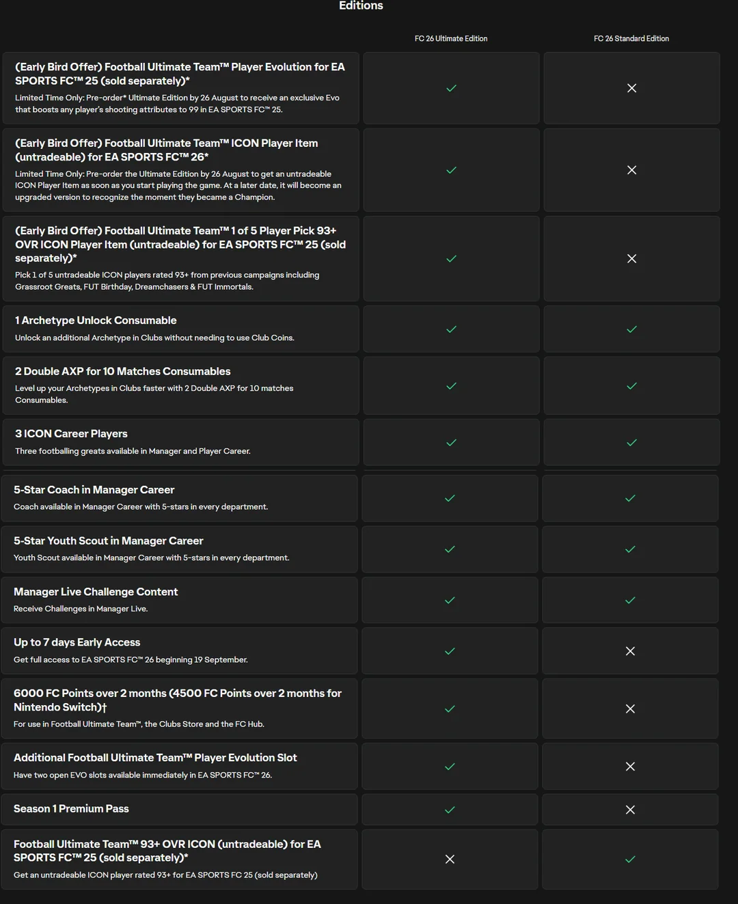Select the FC 26 Standard Edition column header
This screenshot has width=738, height=904.
tap(631, 39)
